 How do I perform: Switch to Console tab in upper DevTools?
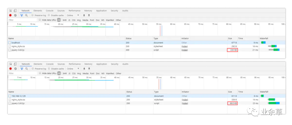(50, 11)
